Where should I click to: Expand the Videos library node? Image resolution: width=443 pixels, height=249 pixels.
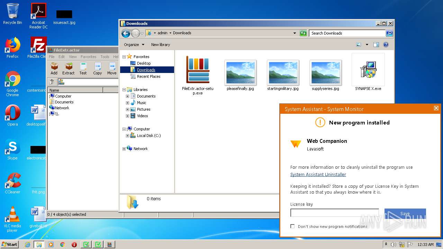tap(127, 116)
